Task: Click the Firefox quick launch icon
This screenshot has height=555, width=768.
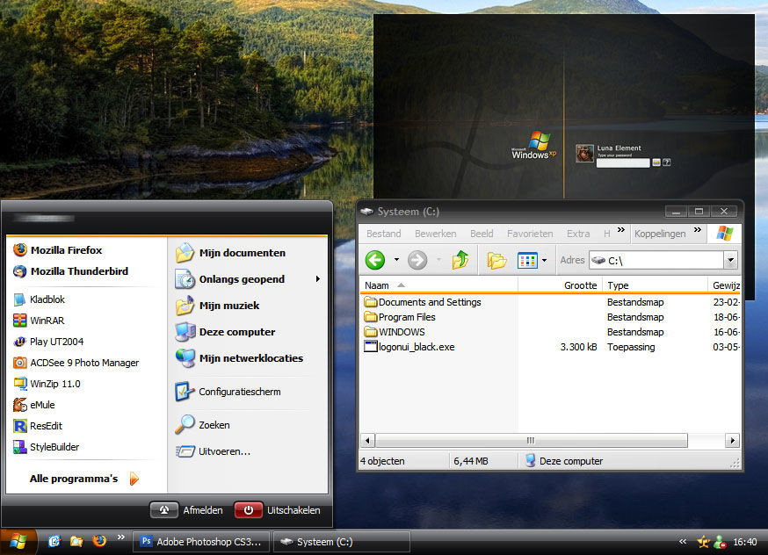Action: pyautogui.click(x=99, y=541)
